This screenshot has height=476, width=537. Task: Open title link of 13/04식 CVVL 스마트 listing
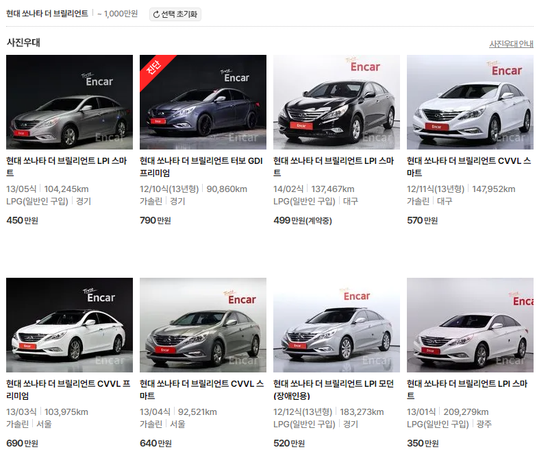(x=201, y=390)
